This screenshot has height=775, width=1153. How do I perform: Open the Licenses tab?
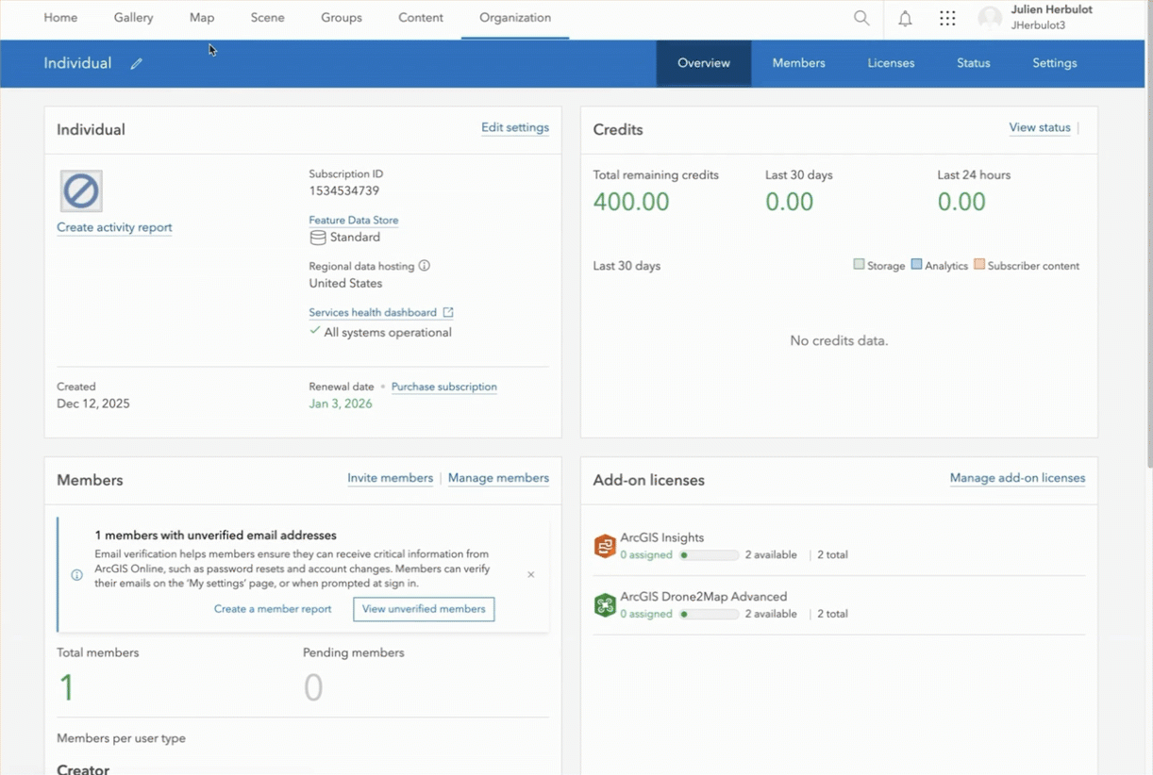(891, 63)
